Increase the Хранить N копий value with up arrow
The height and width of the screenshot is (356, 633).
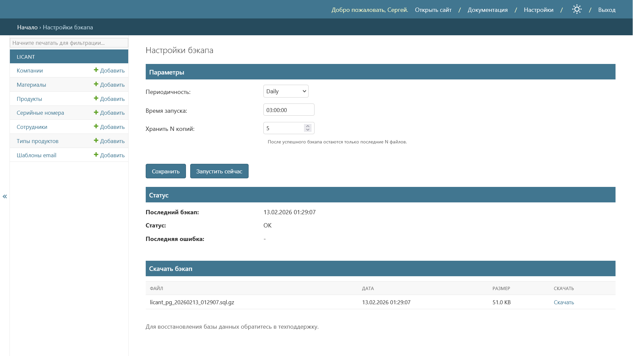coord(308,126)
